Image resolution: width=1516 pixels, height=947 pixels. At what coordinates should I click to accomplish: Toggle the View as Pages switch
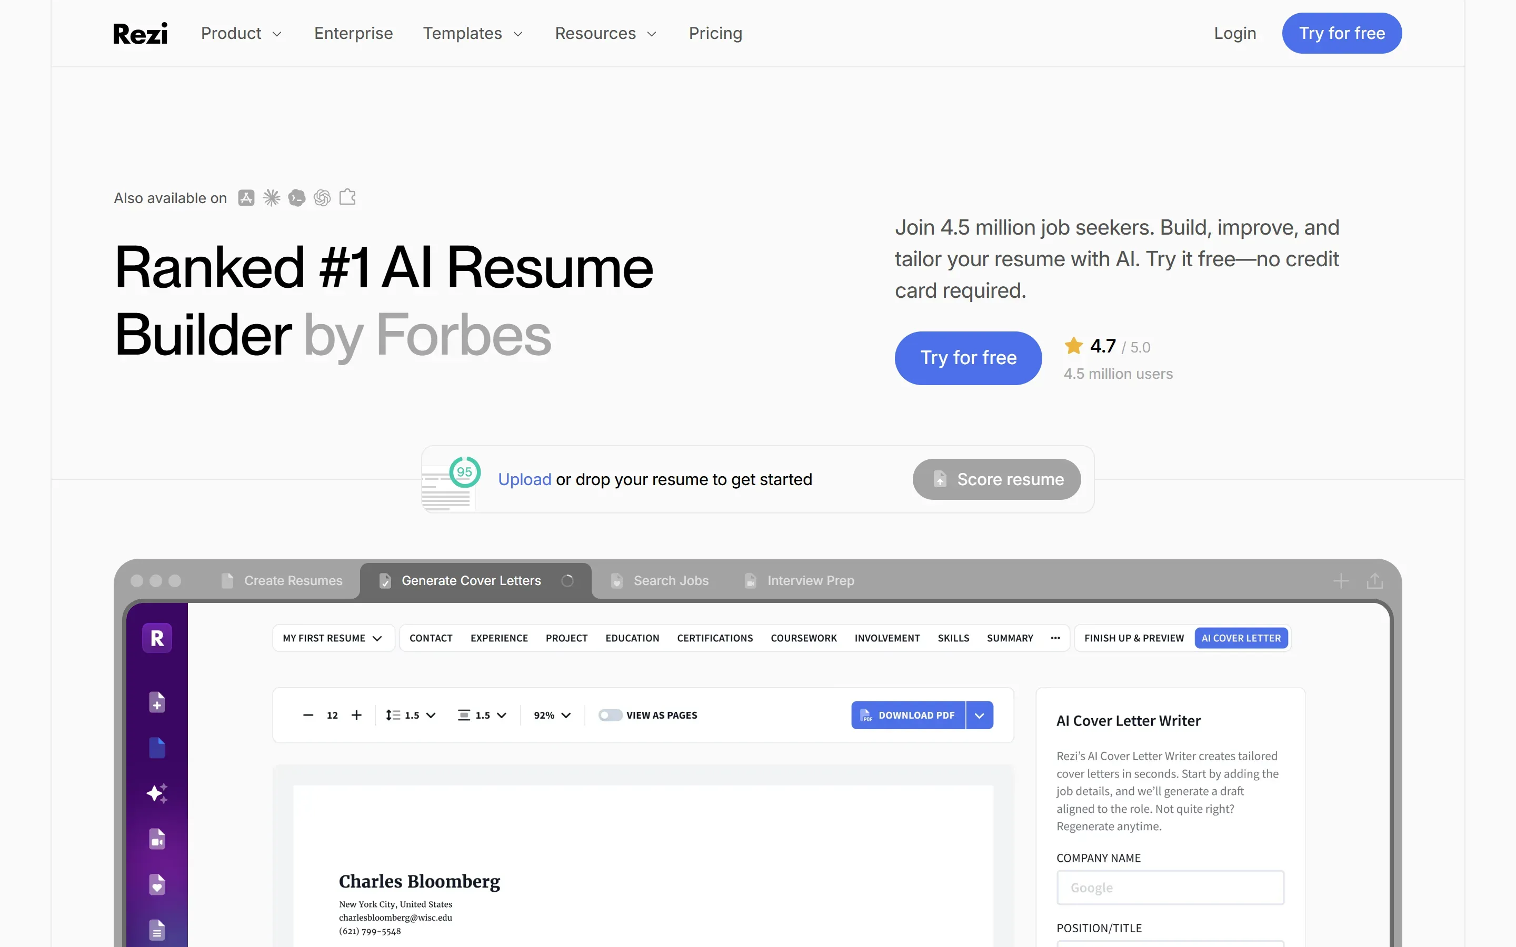pos(610,716)
